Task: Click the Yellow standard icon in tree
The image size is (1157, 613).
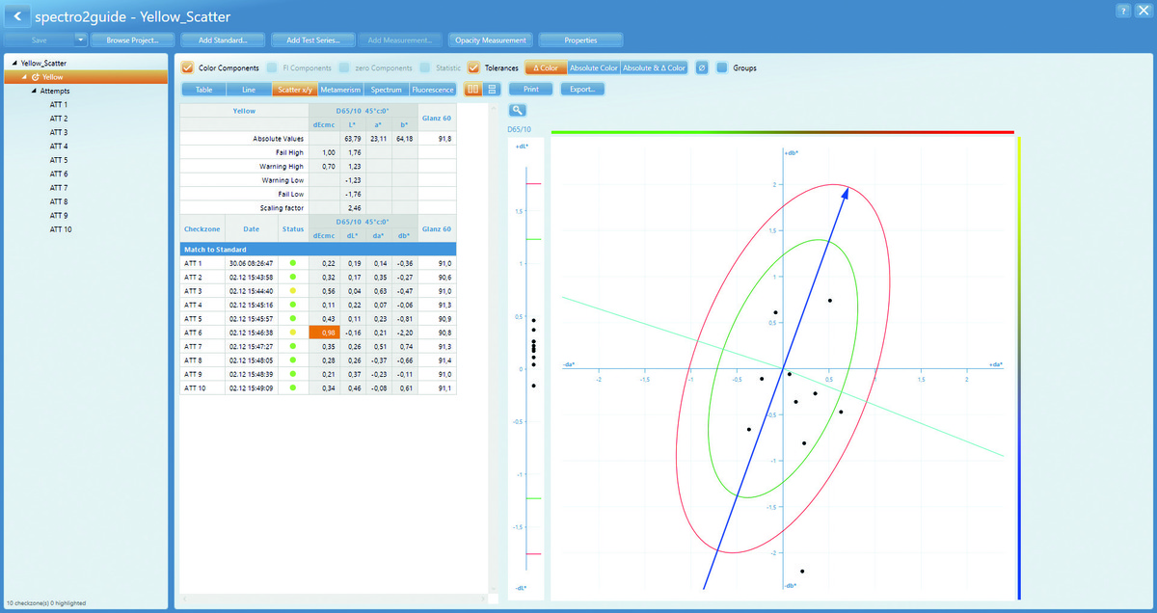Action: pos(36,76)
